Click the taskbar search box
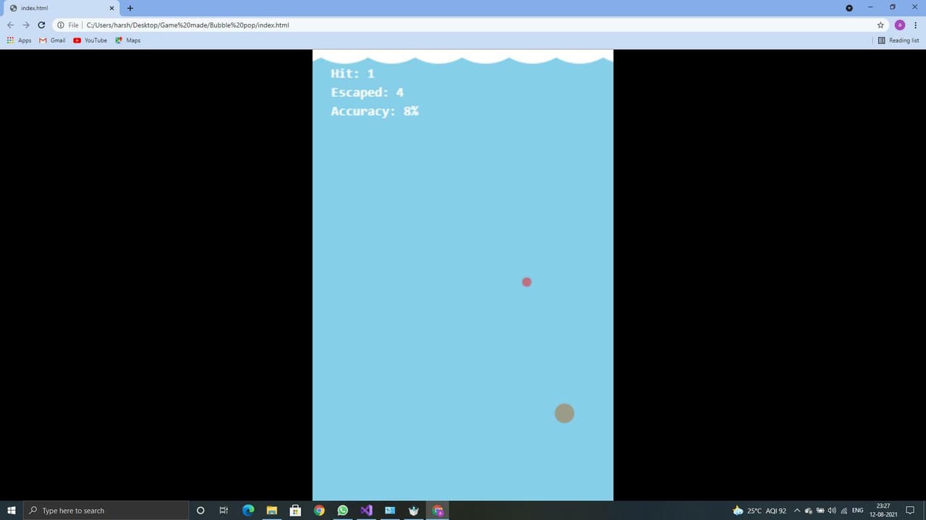The width and height of the screenshot is (926, 520). (106, 511)
